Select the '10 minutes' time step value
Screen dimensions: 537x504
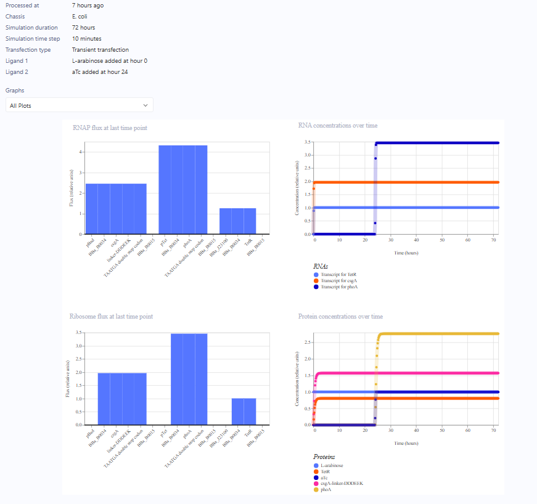[87, 39]
